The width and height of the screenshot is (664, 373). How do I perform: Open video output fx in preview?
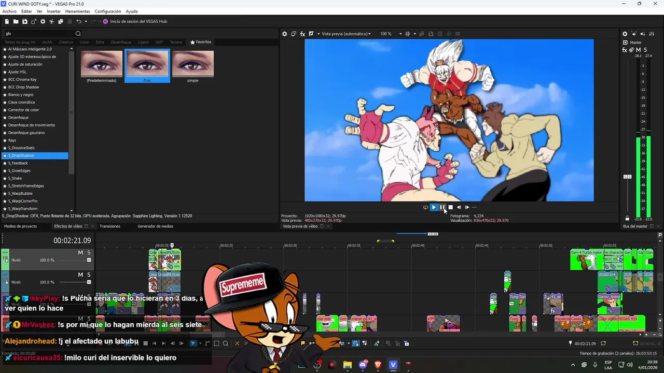[x=302, y=34]
